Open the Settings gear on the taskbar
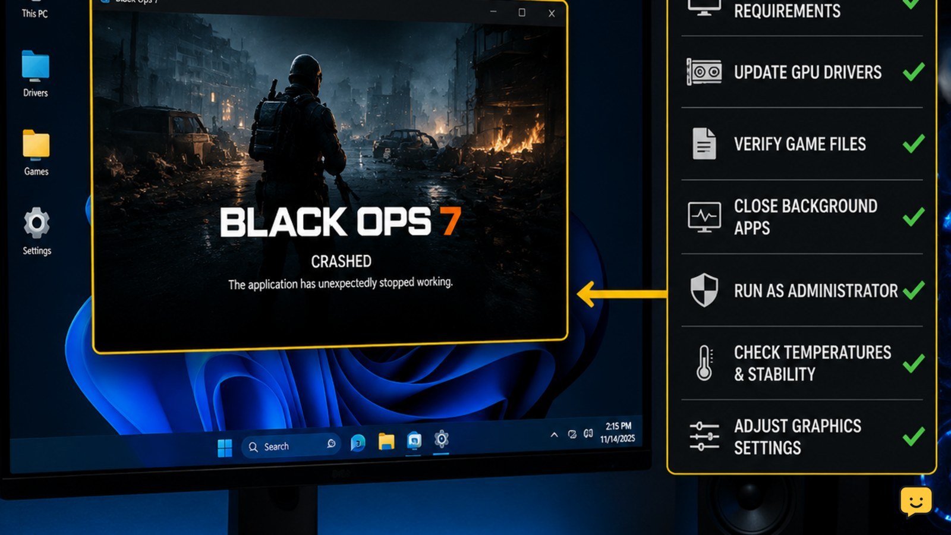Image resolution: width=951 pixels, height=535 pixels. click(x=441, y=439)
